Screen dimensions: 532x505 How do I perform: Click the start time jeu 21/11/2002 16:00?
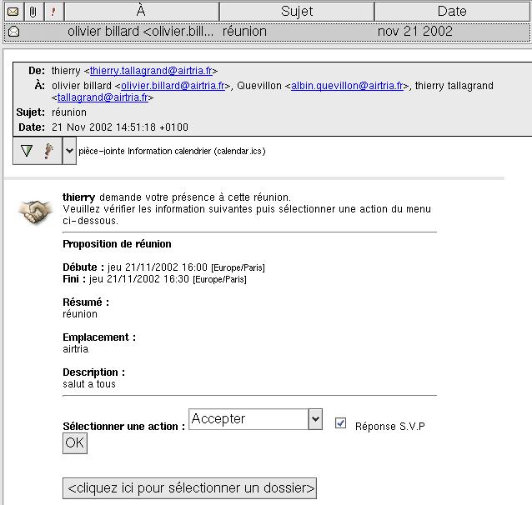click(x=158, y=267)
